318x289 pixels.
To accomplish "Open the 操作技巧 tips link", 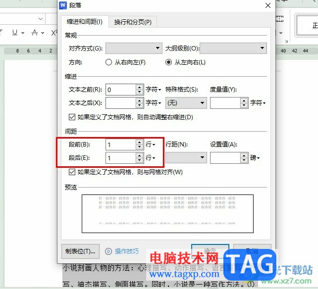I will point(127,251).
